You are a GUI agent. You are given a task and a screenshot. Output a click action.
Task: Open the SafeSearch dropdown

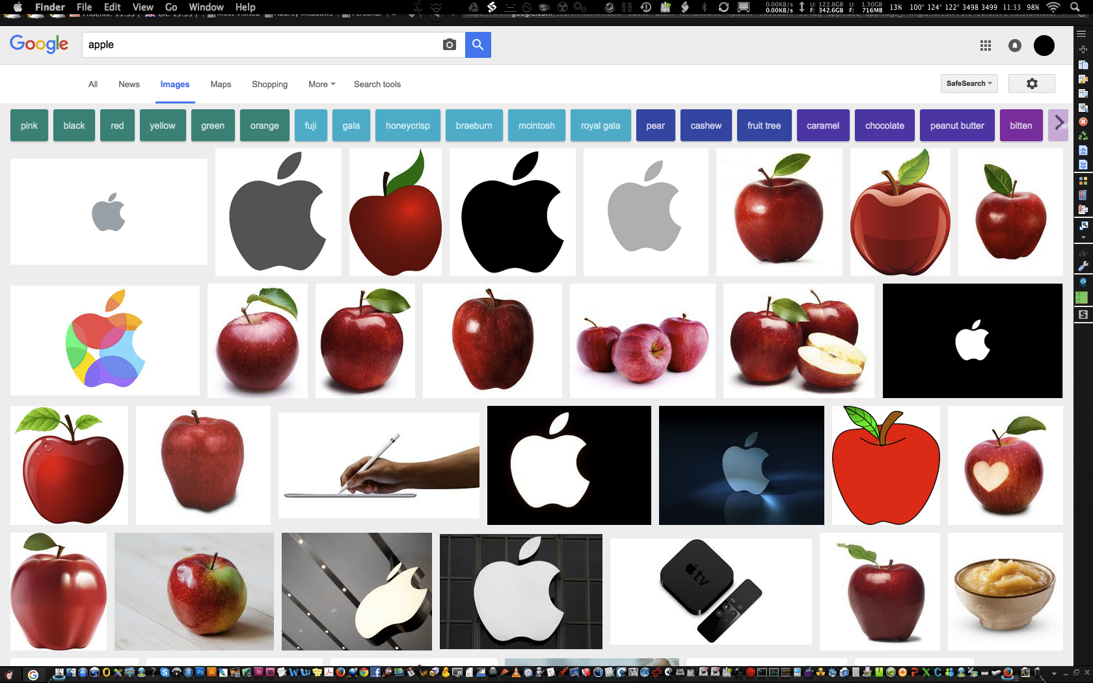pos(969,83)
